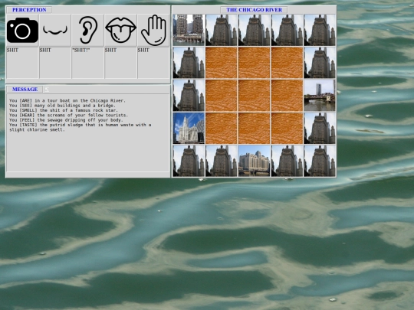Click the Marina City towers thumbnail
414x310 pixels.
pyautogui.click(x=189, y=30)
